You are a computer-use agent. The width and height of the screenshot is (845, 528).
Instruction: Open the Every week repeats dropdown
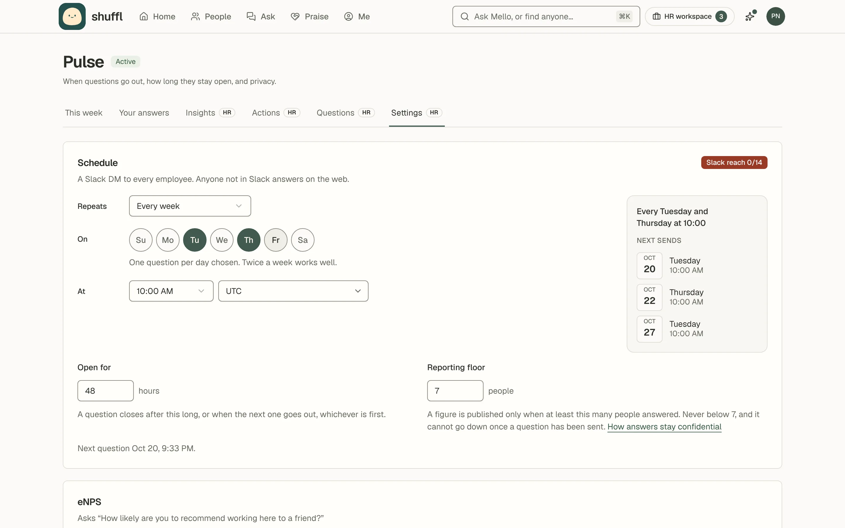(x=190, y=206)
